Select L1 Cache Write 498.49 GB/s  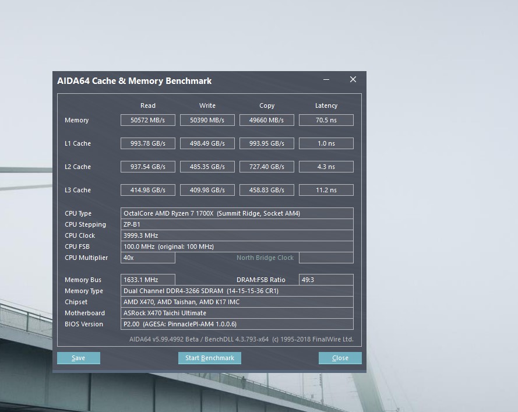click(x=207, y=143)
